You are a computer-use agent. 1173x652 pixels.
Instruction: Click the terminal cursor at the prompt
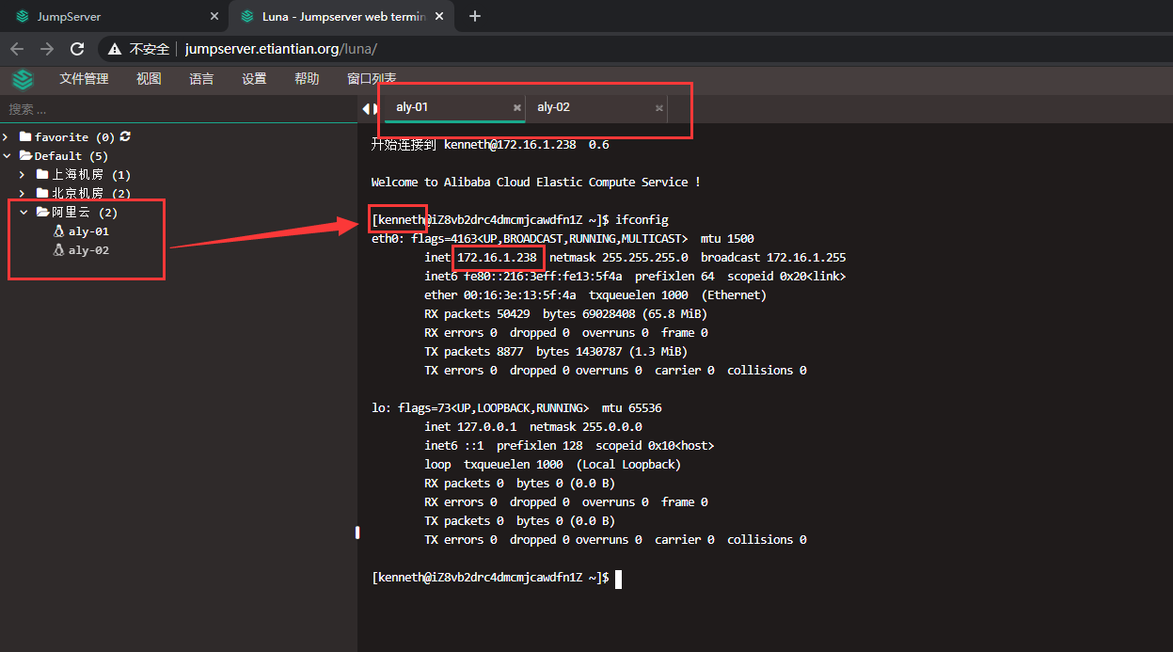click(618, 579)
